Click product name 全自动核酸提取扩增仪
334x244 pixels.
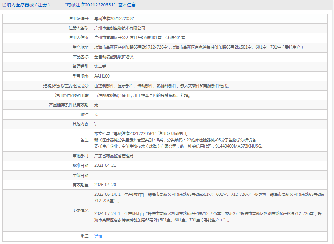[114, 57]
